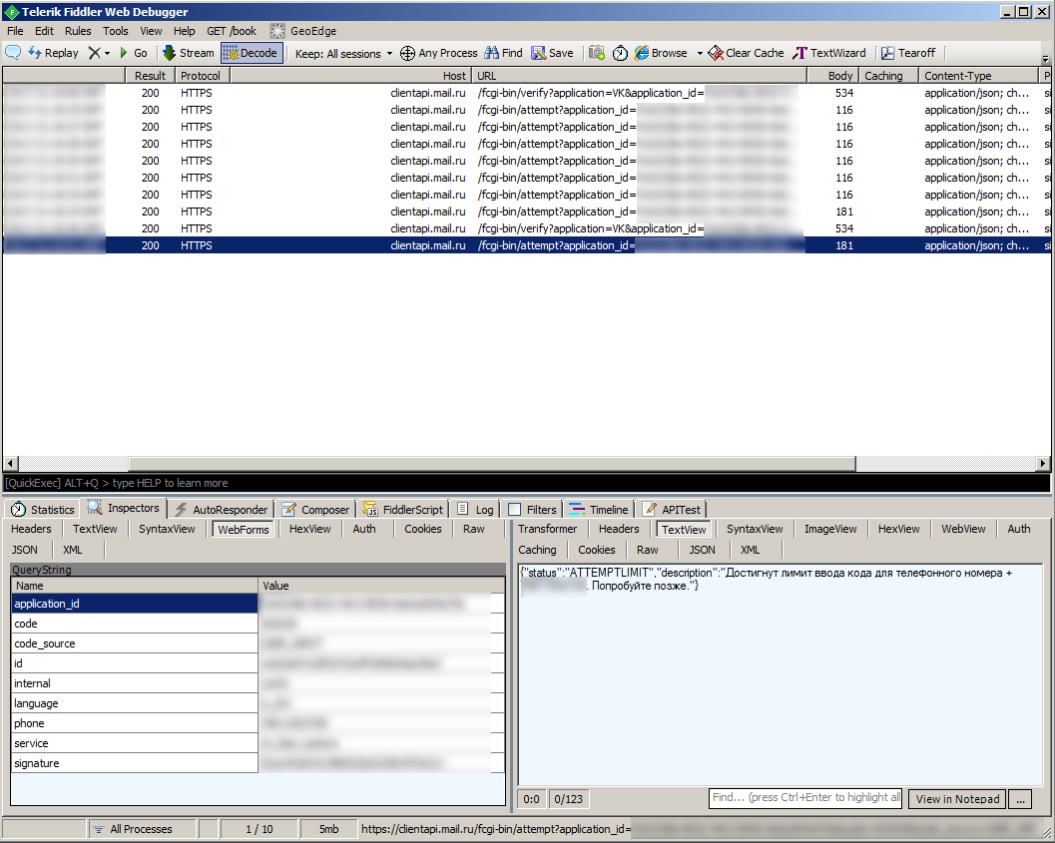Select the application_id query parameter row

[258, 604]
